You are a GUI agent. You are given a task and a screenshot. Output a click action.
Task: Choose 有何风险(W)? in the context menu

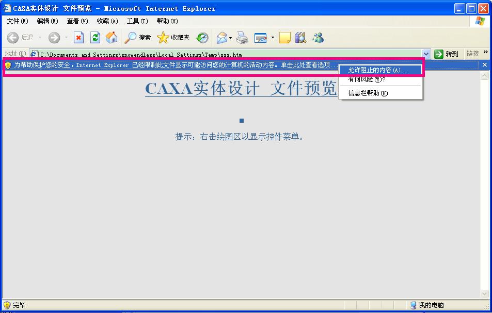point(380,79)
